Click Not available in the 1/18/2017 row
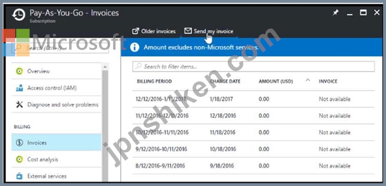386x186 pixels. (335, 99)
